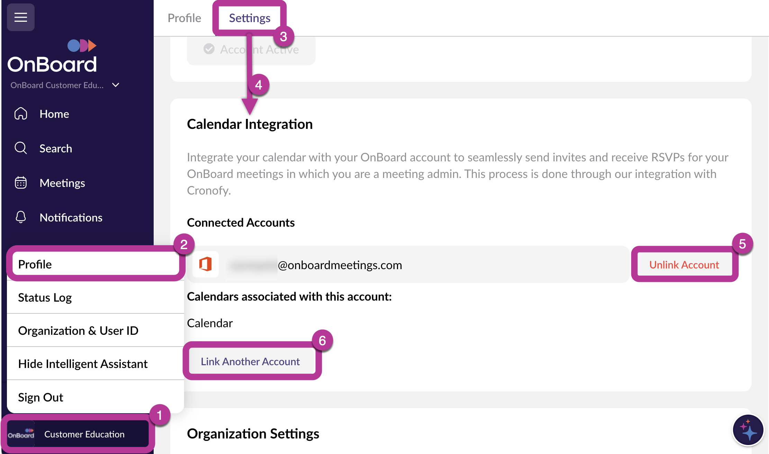The width and height of the screenshot is (769, 454).
Task: Collapse the Customer Education user menu
Action: click(78, 434)
